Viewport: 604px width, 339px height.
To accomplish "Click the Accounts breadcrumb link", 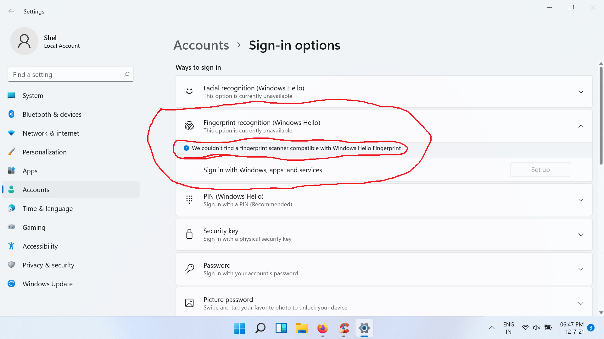I will click(x=201, y=45).
